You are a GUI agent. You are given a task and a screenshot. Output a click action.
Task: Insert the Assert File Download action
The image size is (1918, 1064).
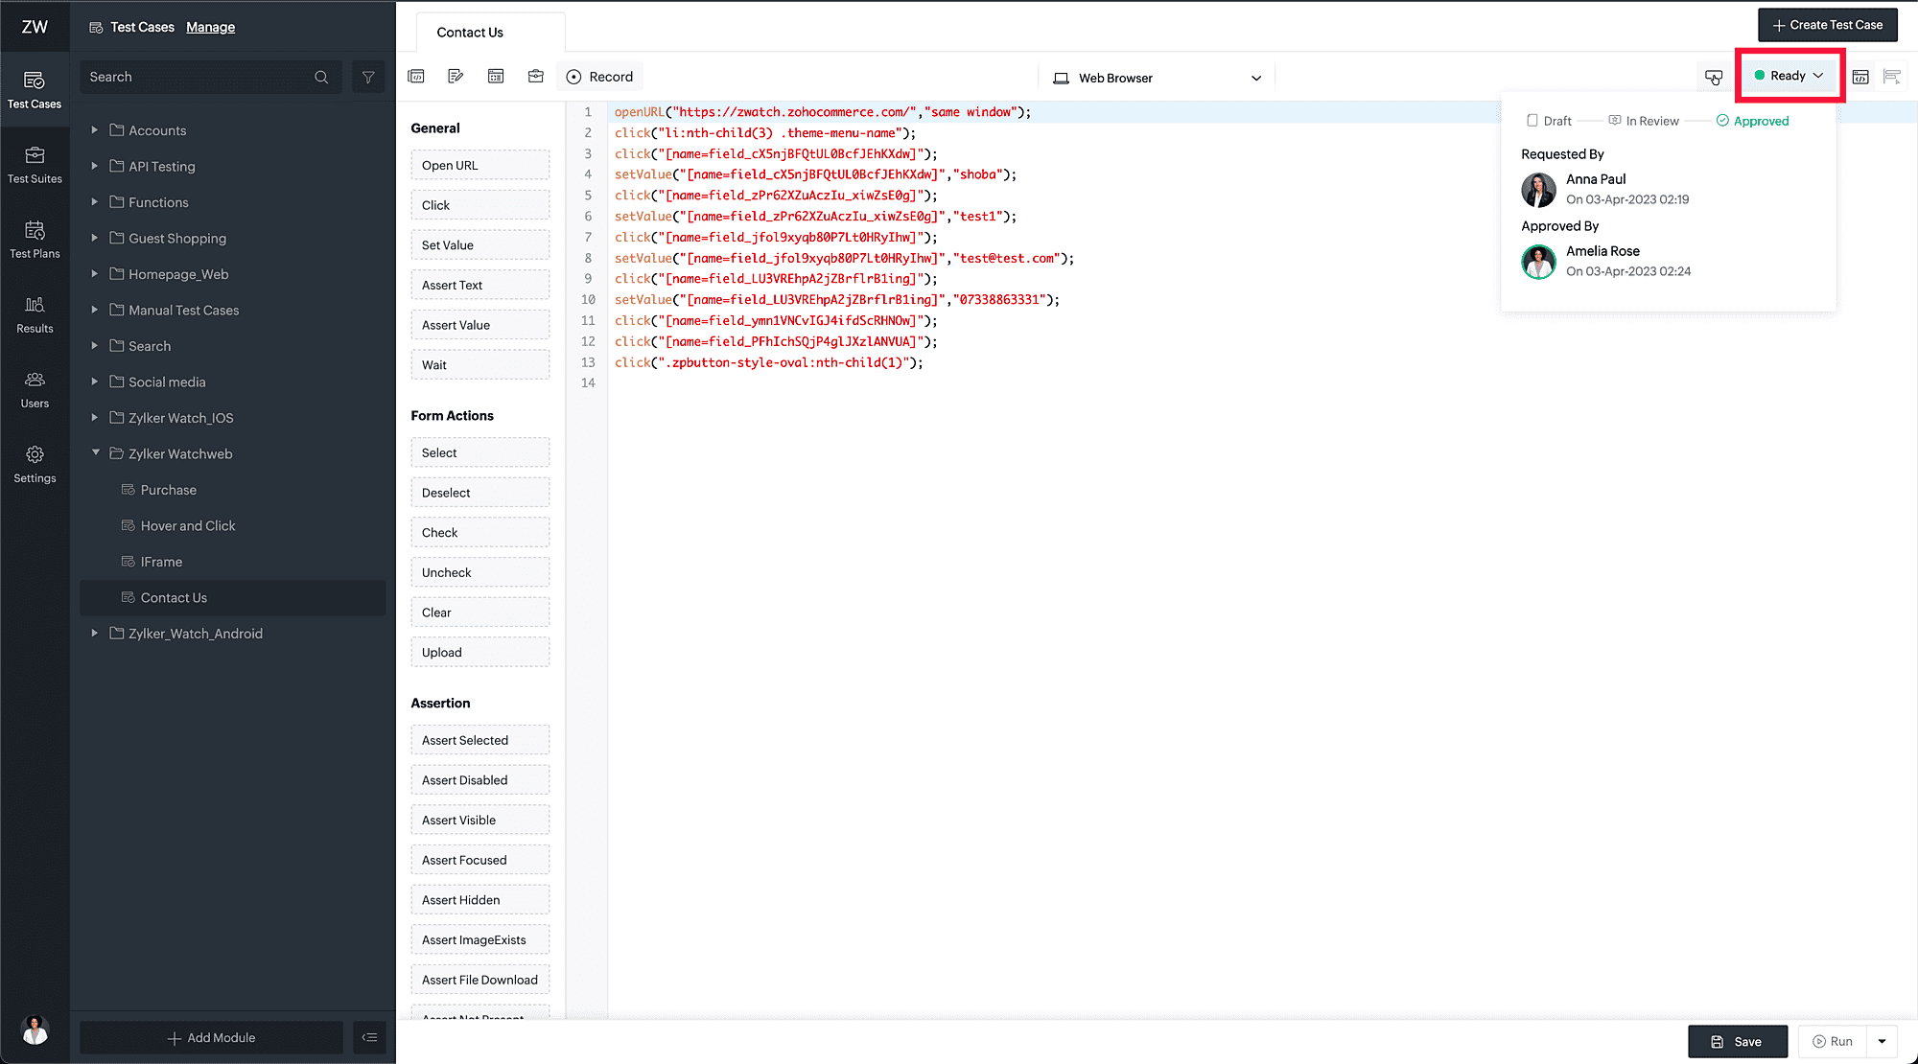[479, 980]
